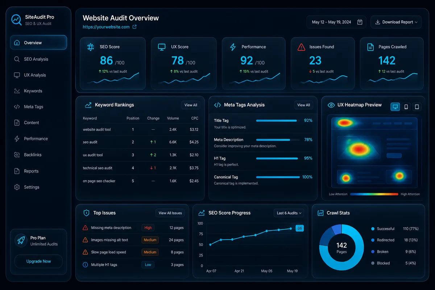Click the UX Score monitor icon
The image size is (435, 290).
point(162,47)
